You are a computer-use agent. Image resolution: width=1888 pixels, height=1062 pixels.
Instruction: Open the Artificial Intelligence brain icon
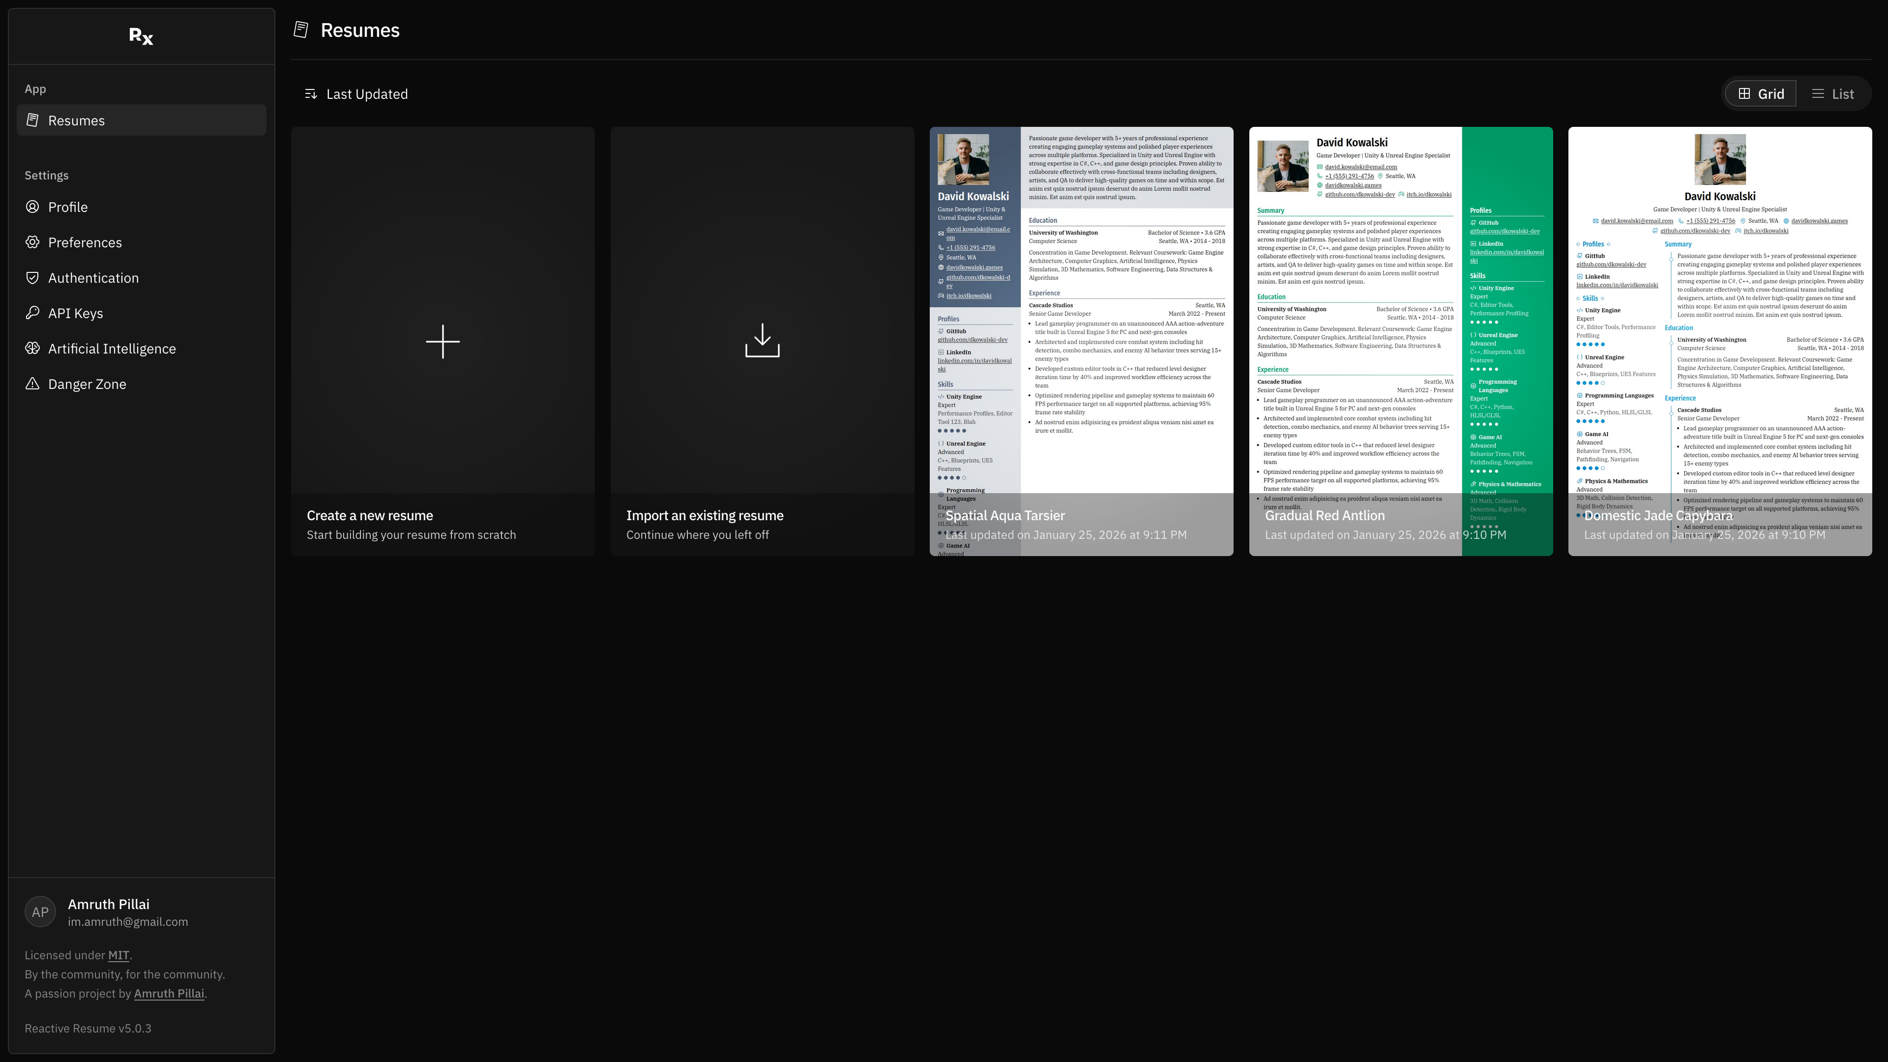pyautogui.click(x=32, y=348)
